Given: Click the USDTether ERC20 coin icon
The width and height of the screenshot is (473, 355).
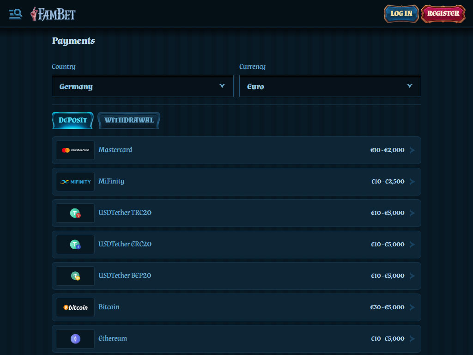Looking at the screenshot, I should pyautogui.click(x=75, y=245).
